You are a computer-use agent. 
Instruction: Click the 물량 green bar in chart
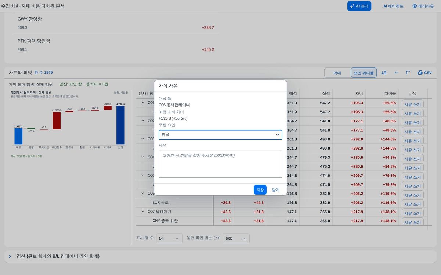(x=31, y=129)
